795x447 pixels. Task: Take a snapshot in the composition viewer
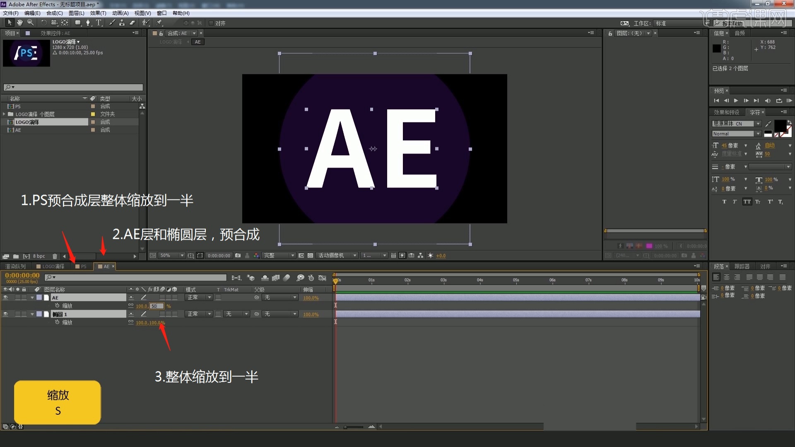pos(238,255)
